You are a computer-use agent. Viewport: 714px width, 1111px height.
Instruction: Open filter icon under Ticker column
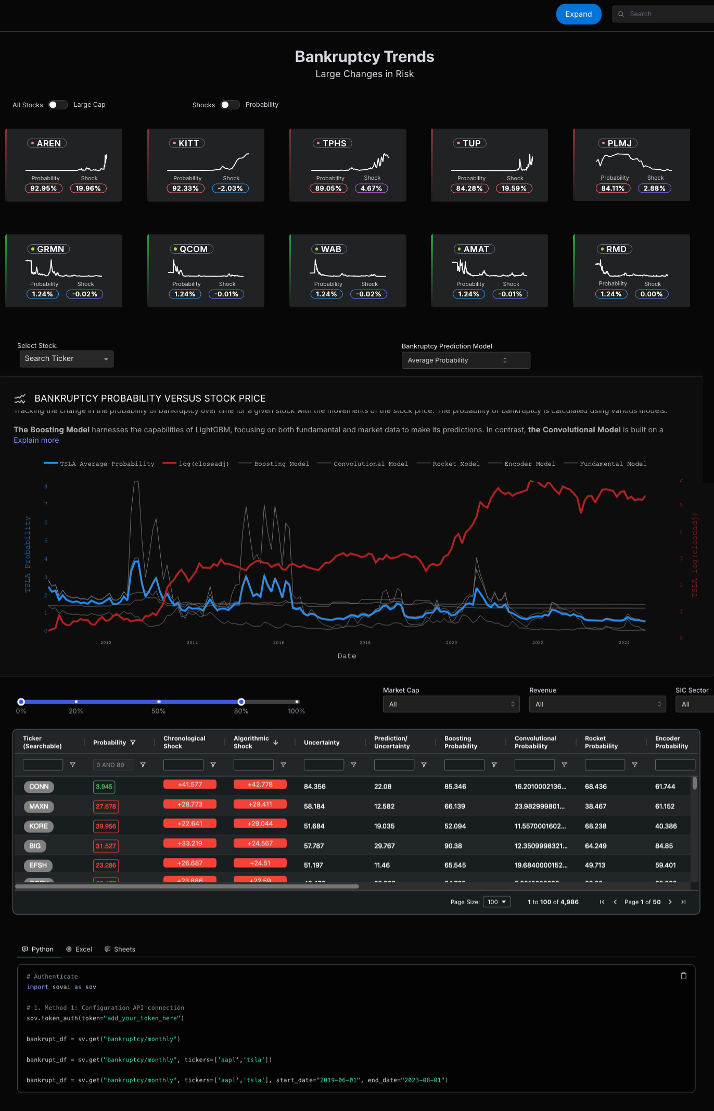point(72,765)
